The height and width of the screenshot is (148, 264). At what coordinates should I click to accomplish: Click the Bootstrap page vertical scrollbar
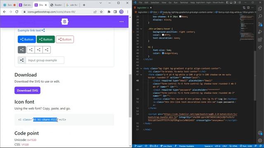click(130, 96)
